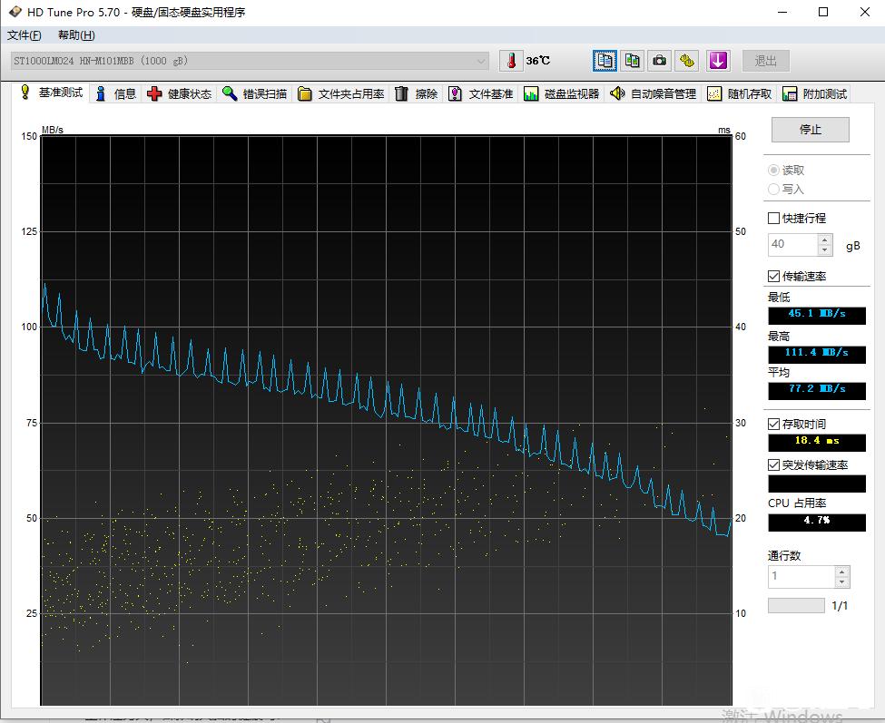
Task: Open 错误扫描 tab via magnifier icon
Action: [229, 93]
